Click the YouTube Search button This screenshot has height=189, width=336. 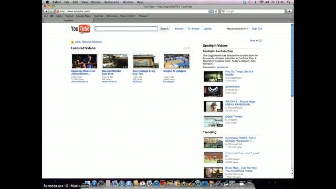tap(164, 29)
